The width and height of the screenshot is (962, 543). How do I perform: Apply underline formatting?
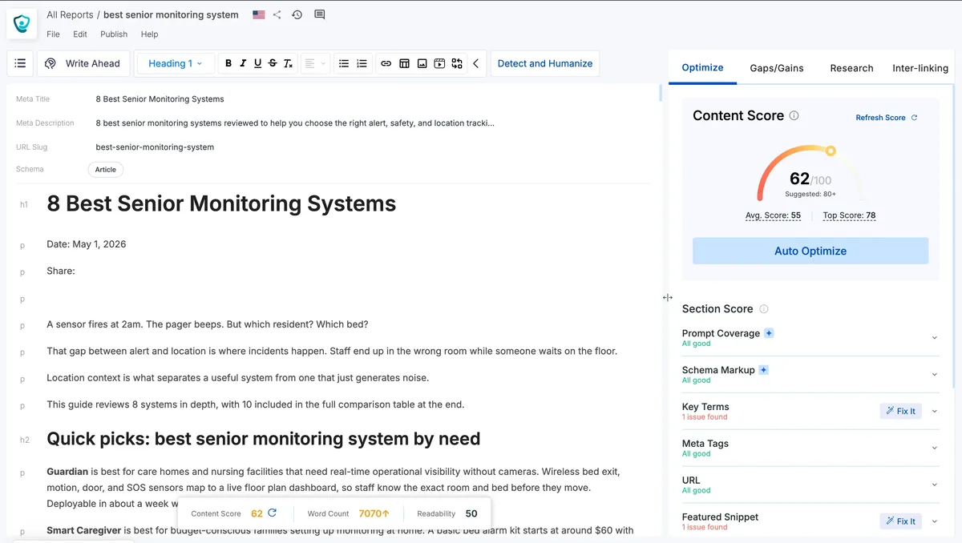click(x=257, y=63)
